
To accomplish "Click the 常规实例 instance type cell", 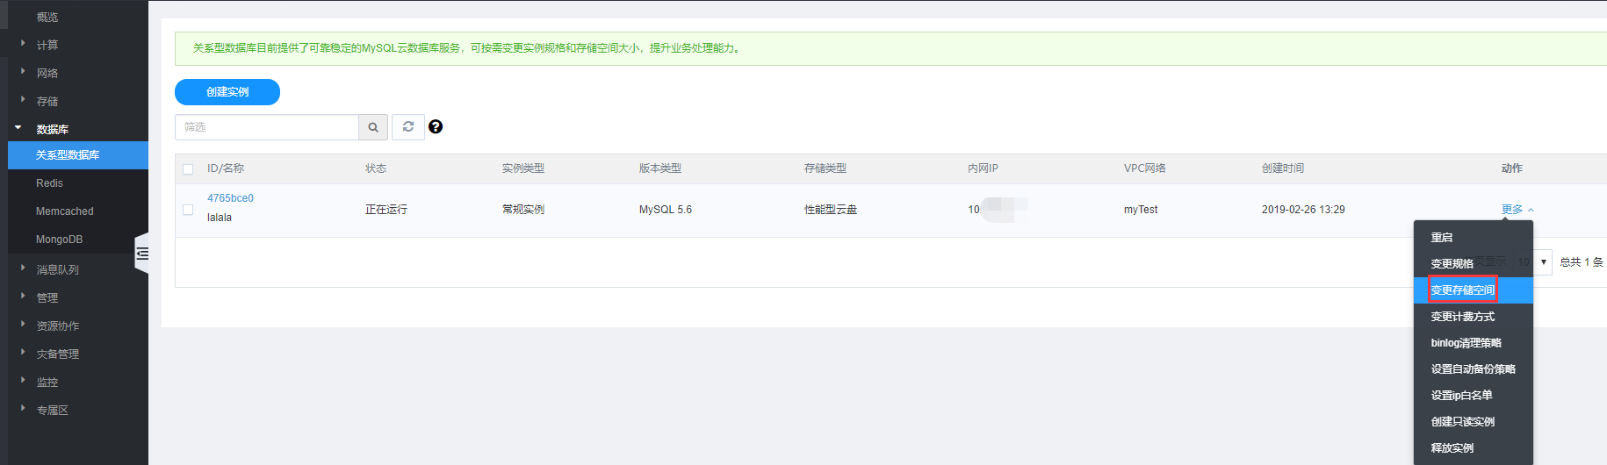I will click(523, 210).
